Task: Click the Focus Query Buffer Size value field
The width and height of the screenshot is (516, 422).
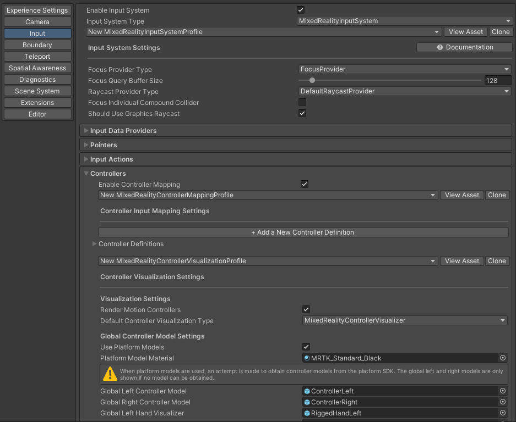Action: click(497, 80)
